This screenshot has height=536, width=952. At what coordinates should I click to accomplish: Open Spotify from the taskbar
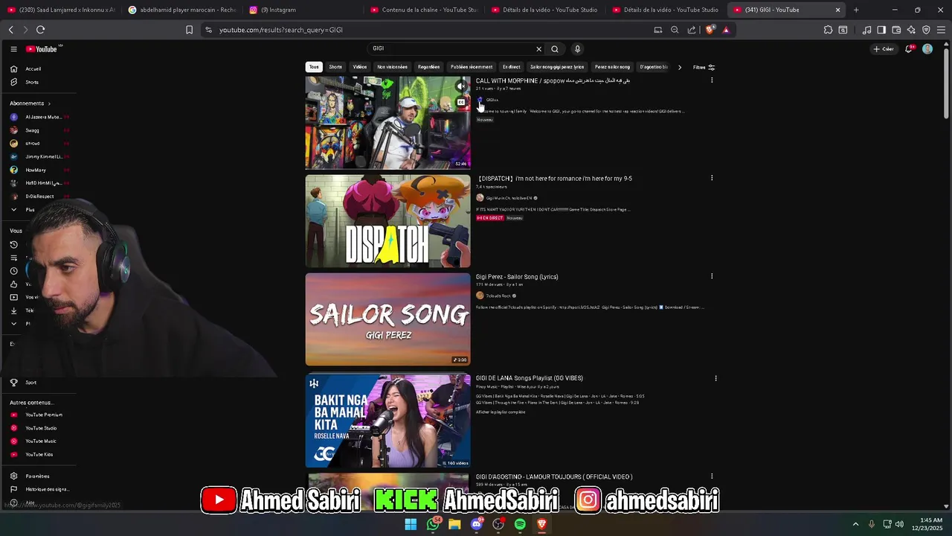tap(520, 524)
